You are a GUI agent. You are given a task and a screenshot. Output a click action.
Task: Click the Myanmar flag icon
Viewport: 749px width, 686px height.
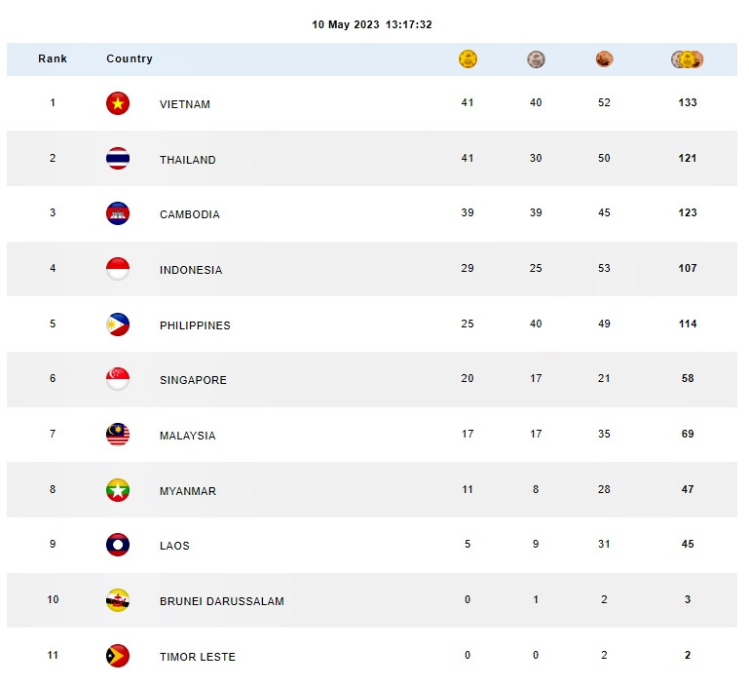tap(118, 490)
